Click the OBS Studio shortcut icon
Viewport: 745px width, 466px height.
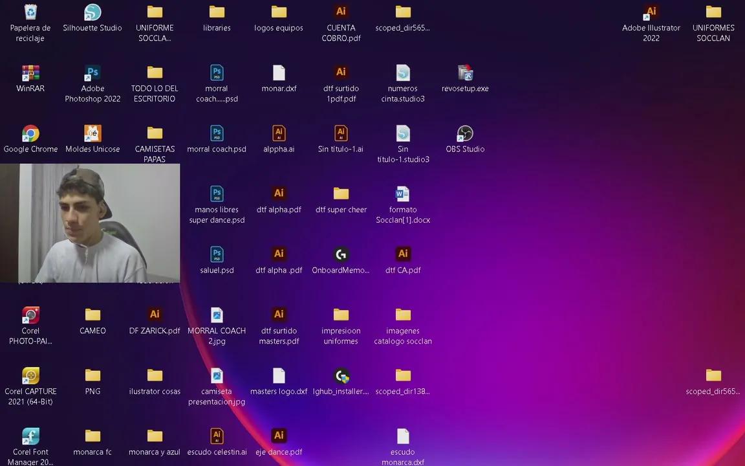[x=465, y=133]
